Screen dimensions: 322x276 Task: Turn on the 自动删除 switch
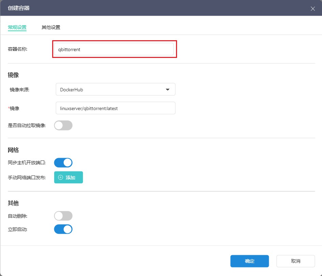point(63,216)
